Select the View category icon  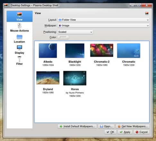coord(20,14)
